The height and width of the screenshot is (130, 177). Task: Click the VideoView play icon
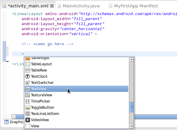click(x=28, y=120)
